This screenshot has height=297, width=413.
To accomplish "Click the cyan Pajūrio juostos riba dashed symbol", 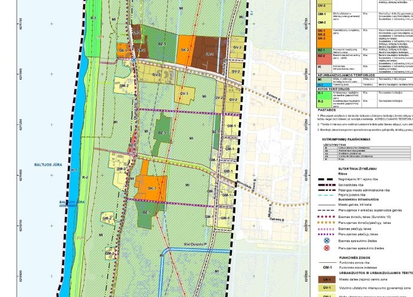I will tap(327, 195).
